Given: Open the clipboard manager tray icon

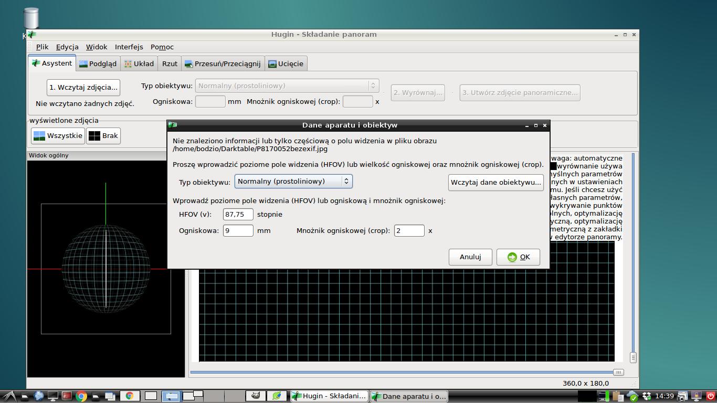Looking at the screenshot, I should tap(618, 396).
